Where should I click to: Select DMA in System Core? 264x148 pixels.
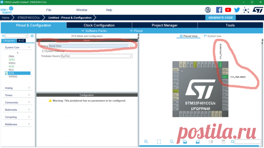(x=12, y=56)
